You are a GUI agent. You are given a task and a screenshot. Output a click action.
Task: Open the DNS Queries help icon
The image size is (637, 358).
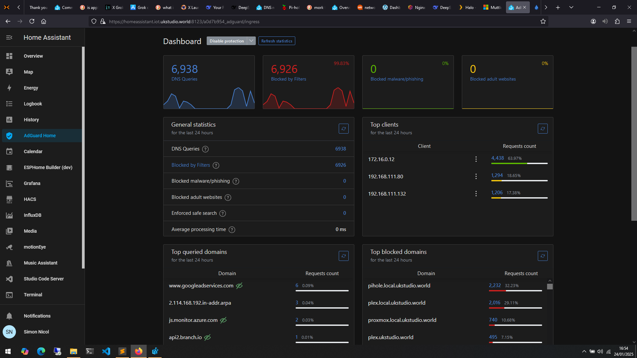coord(205,149)
